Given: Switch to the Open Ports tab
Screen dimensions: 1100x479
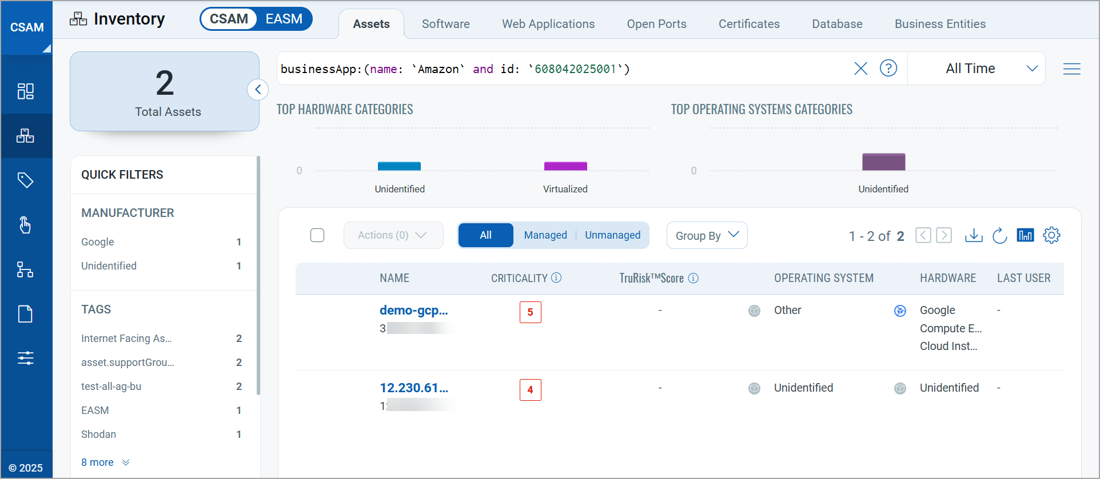Looking at the screenshot, I should [656, 24].
